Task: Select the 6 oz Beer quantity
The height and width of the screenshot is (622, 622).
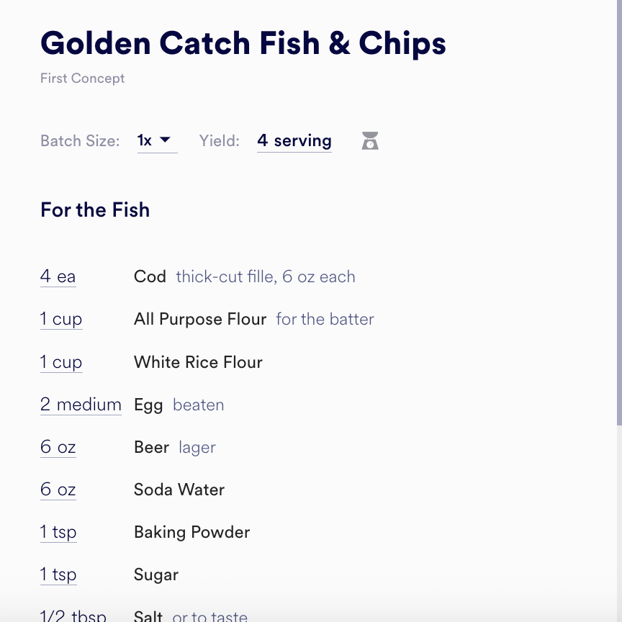Action: click(58, 447)
